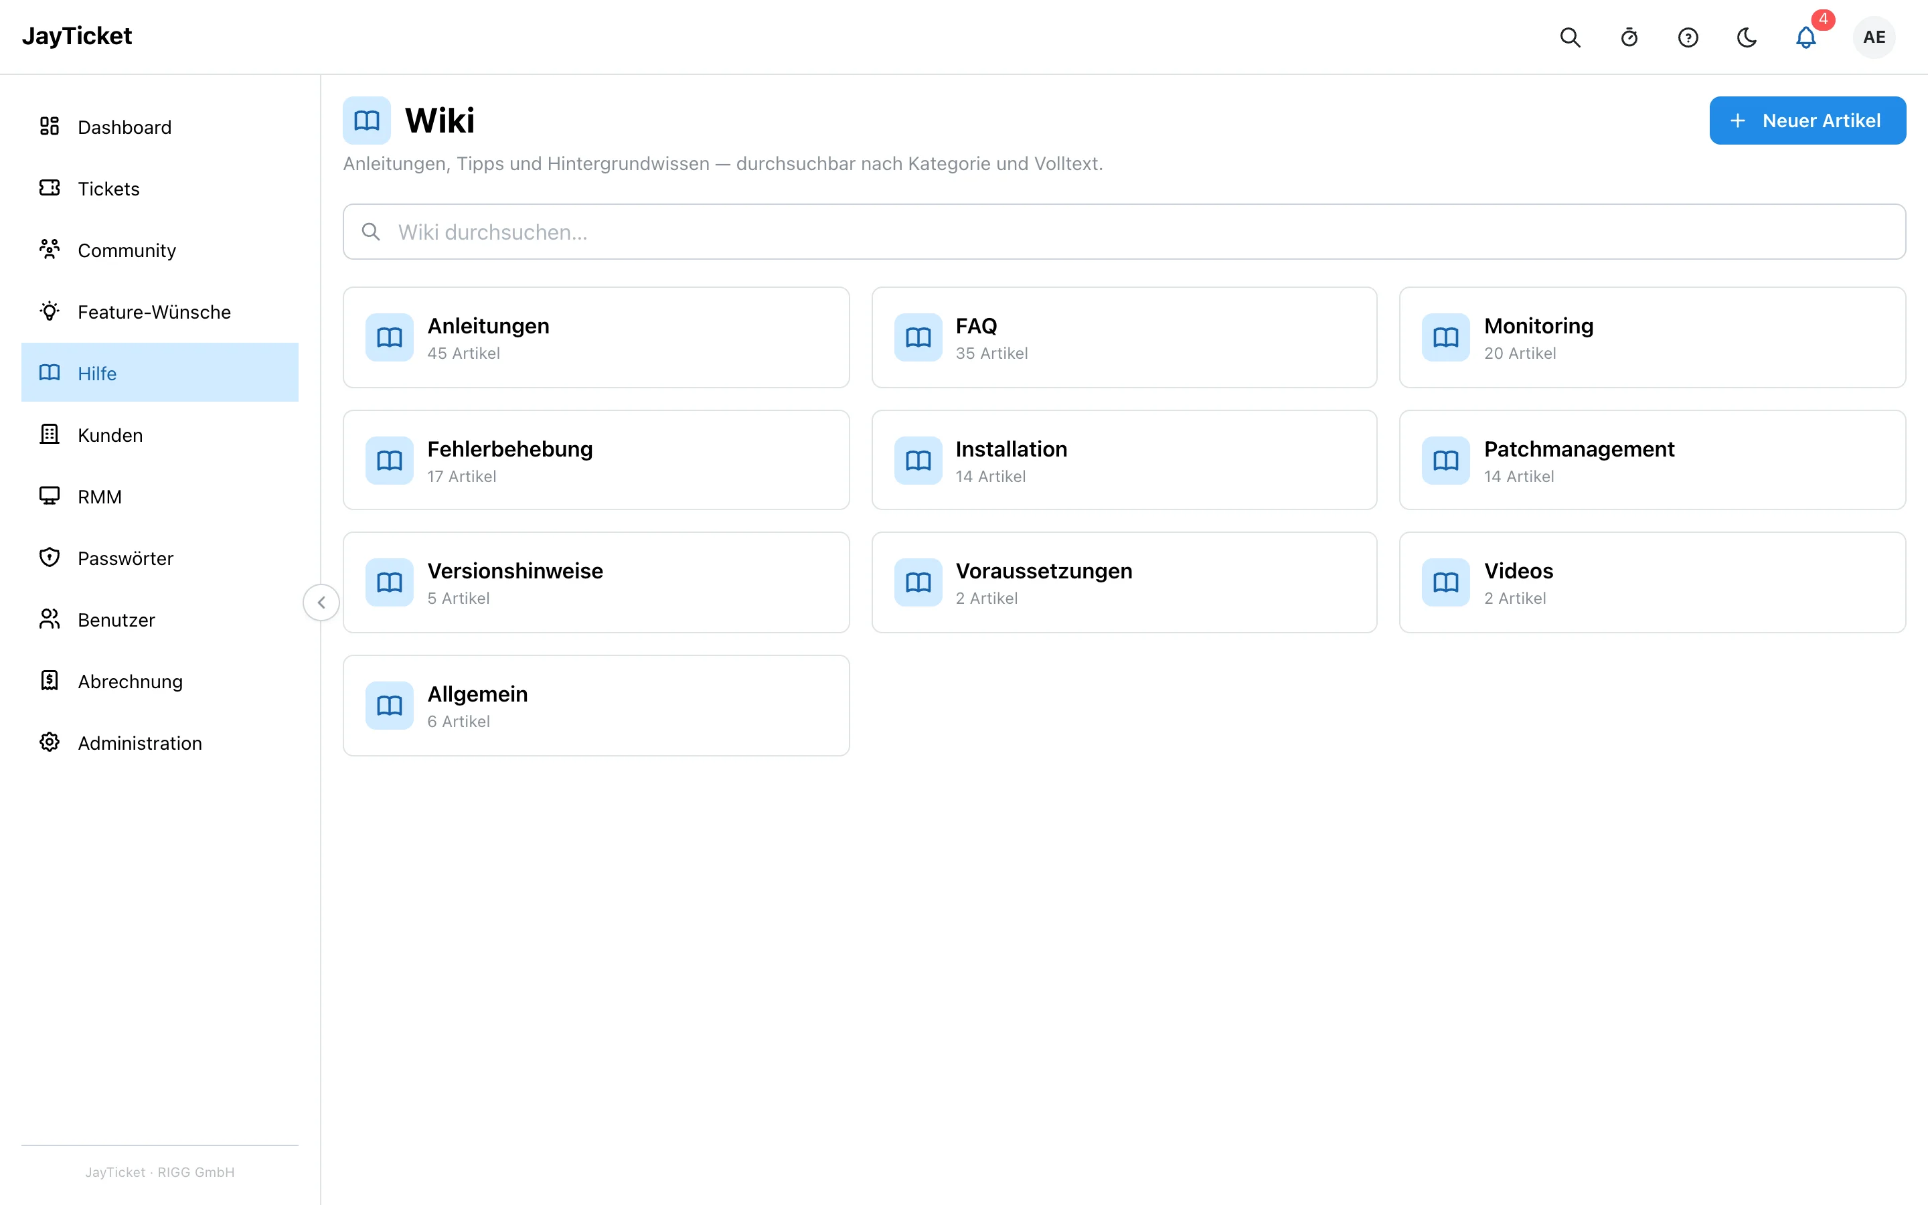Click the JayTicket logo
Image resolution: width=1928 pixels, height=1205 pixels.
coord(76,36)
